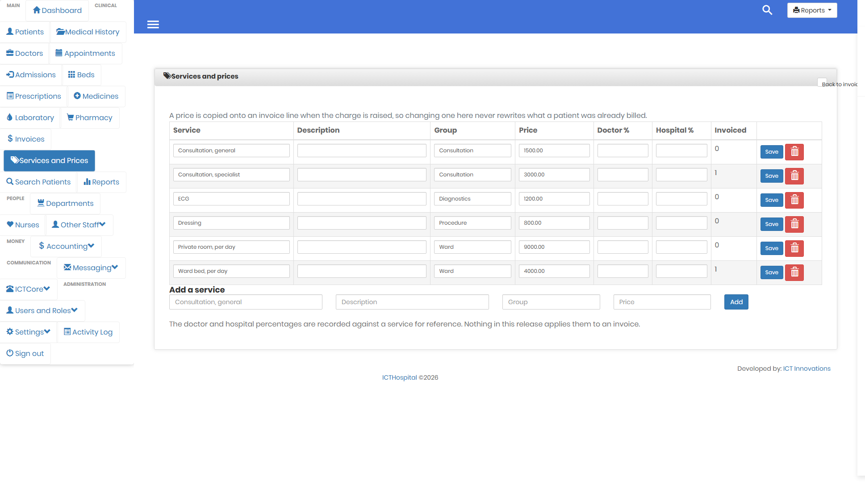Open Invoices
865x494 pixels.
point(25,139)
